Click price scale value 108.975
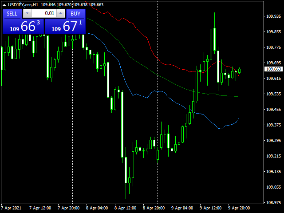The width and height of the screenshot is (284, 213). (273, 202)
